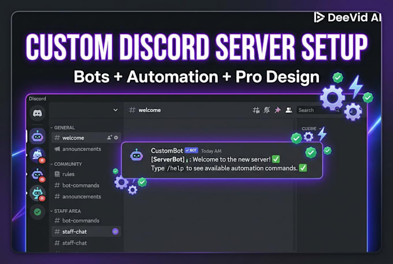Screen dimensions: 393x264
Task: Click the CustomBot username
Action: (167, 151)
